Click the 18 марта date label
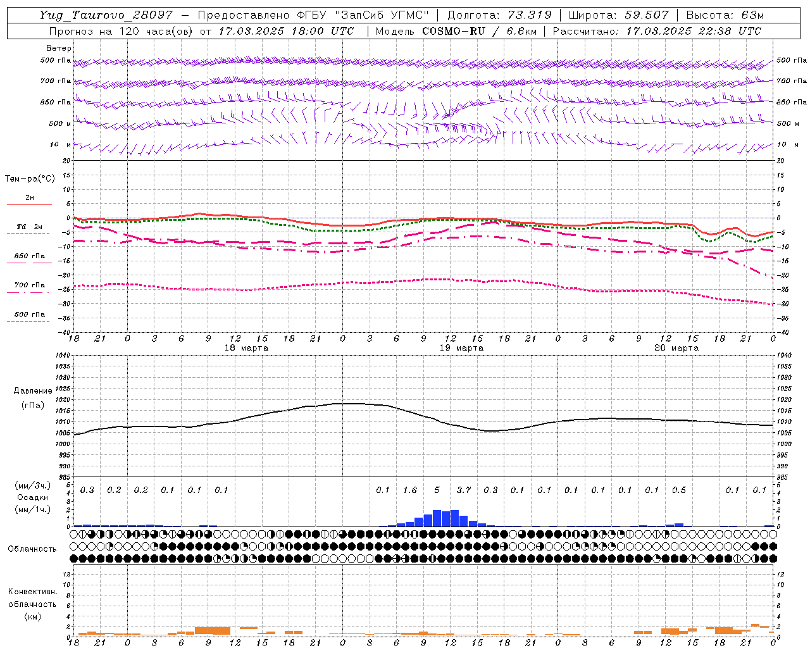This screenshot has height=648, width=810. click(x=246, y=348)
